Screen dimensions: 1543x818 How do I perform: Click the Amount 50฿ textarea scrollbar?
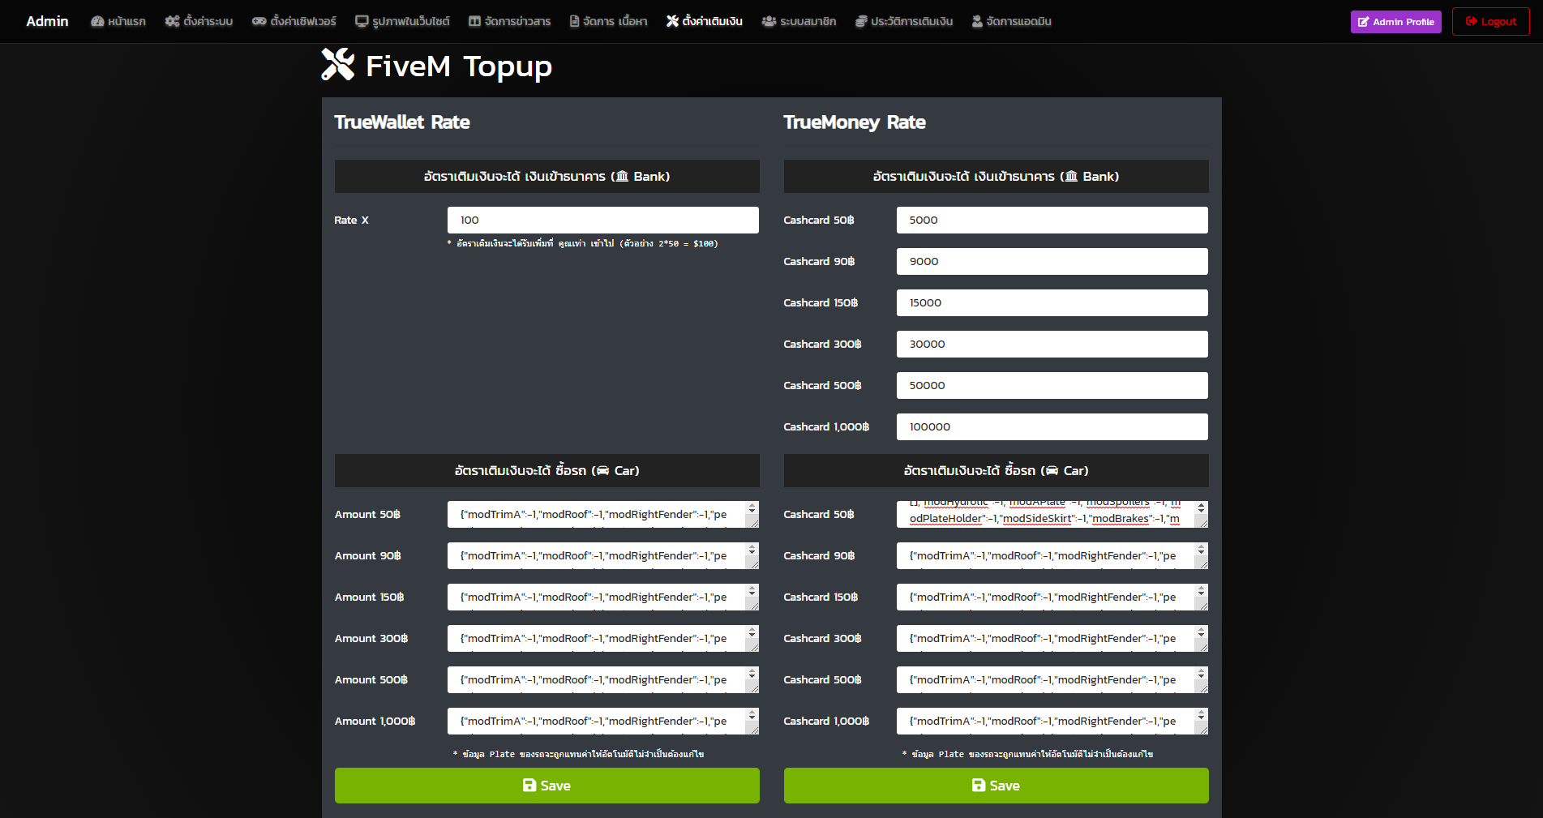coord(752,508)
